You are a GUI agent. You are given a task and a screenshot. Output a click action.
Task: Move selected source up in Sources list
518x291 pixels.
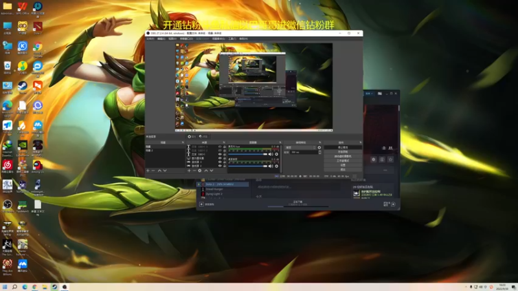[206, 171]
